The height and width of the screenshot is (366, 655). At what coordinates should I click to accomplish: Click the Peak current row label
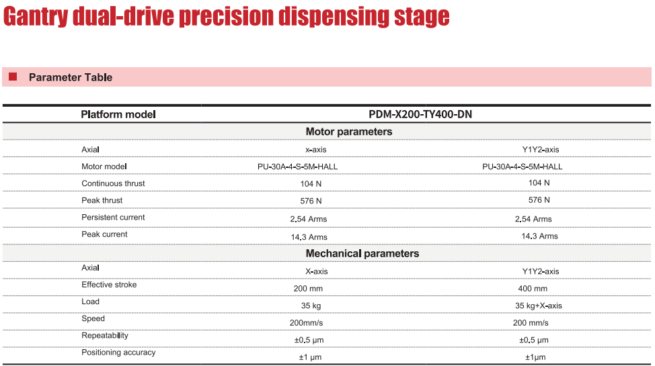click(x=104, y=234)
